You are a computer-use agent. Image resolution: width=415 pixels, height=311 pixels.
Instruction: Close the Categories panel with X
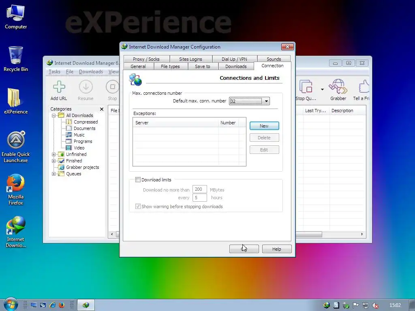pos(102,109)
